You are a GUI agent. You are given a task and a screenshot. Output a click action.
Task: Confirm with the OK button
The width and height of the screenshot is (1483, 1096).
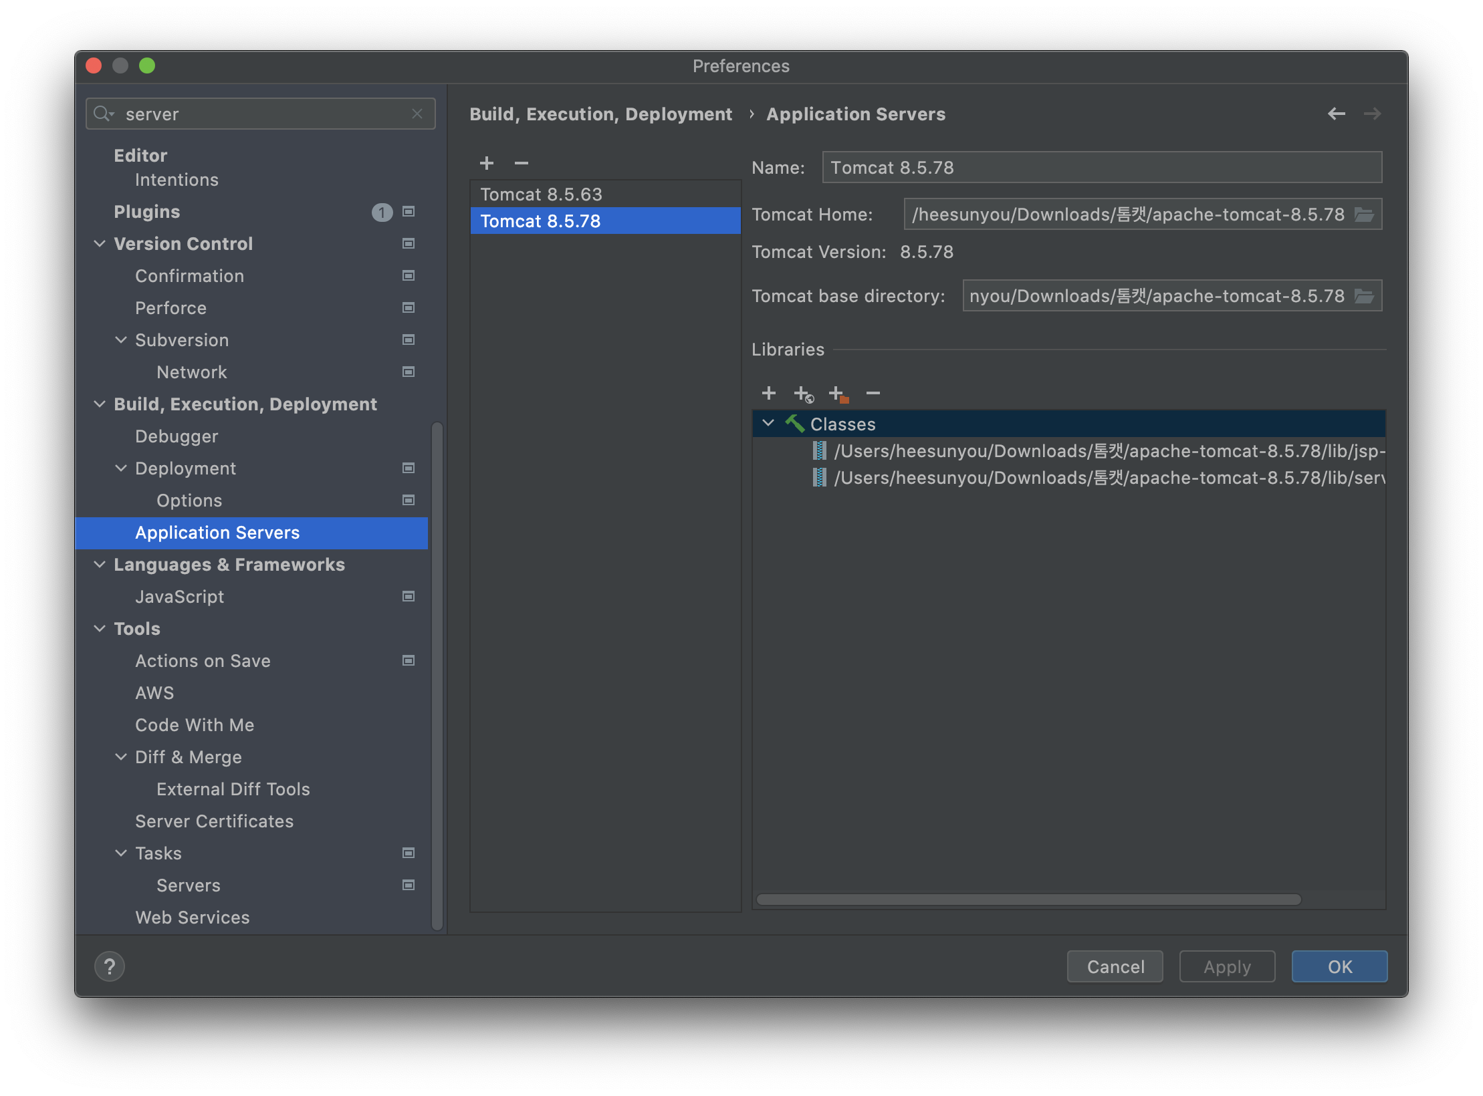tap(1339, 966)
